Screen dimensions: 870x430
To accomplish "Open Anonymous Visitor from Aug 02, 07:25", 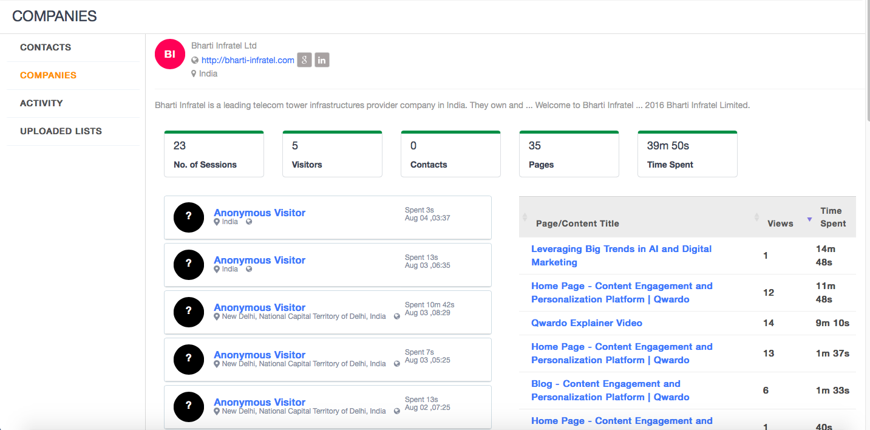I will pyautogui.click(x=259, y=402).
